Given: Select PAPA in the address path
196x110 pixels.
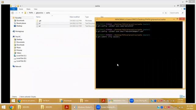Looking at the screenshot, I should point(31,13).
